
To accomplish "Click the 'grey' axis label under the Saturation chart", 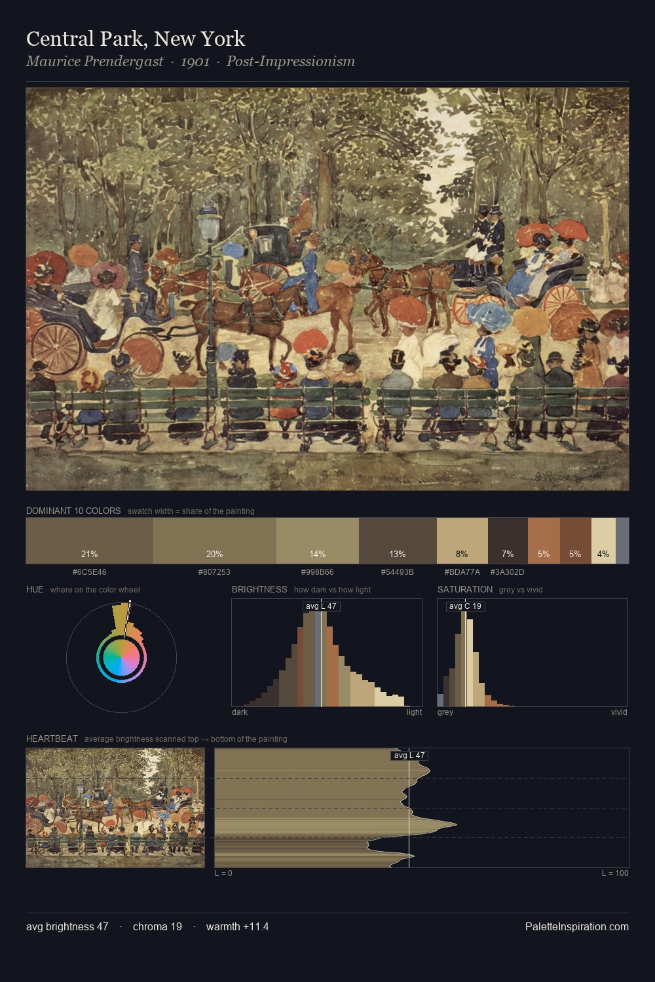I will tap(445, 712).
